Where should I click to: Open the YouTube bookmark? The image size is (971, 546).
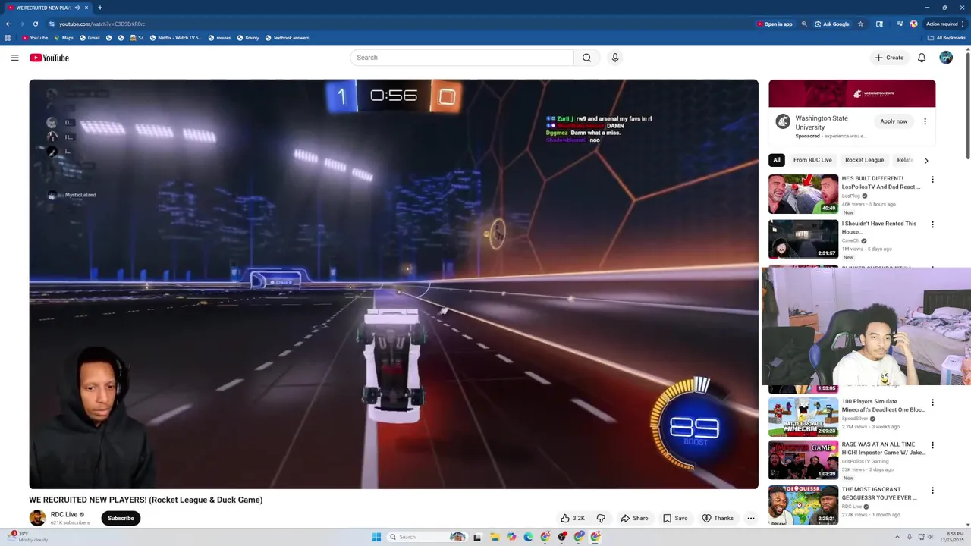35,38
